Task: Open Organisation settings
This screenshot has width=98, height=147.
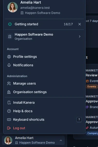Action: click(44, 92)
